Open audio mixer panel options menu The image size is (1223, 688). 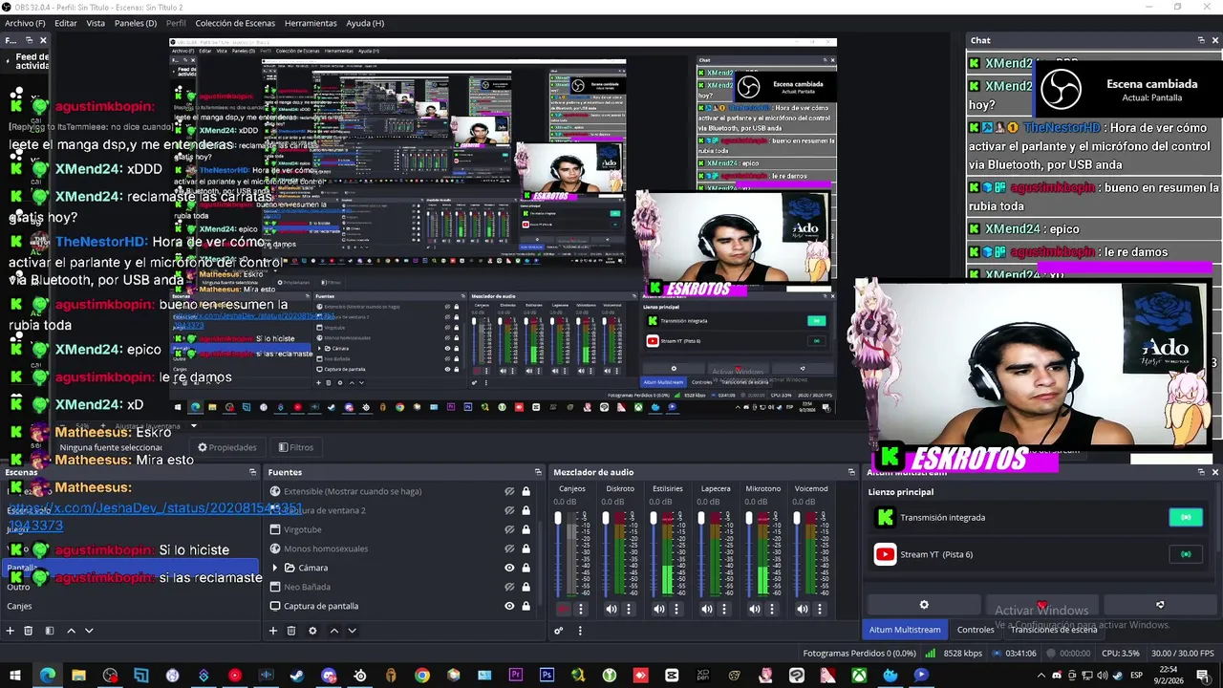pyautogui.click(x=579, y=631)
